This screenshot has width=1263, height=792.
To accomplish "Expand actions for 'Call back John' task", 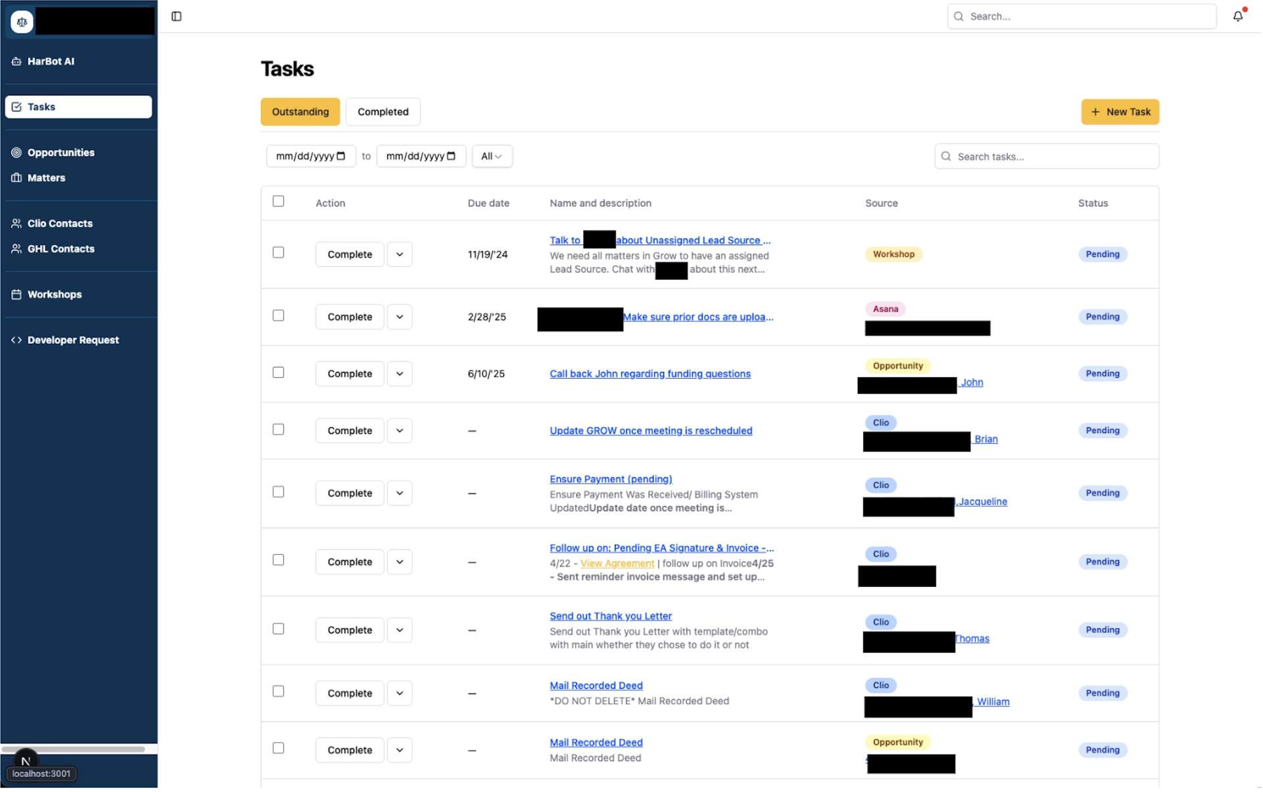I will tap(399, 373).
